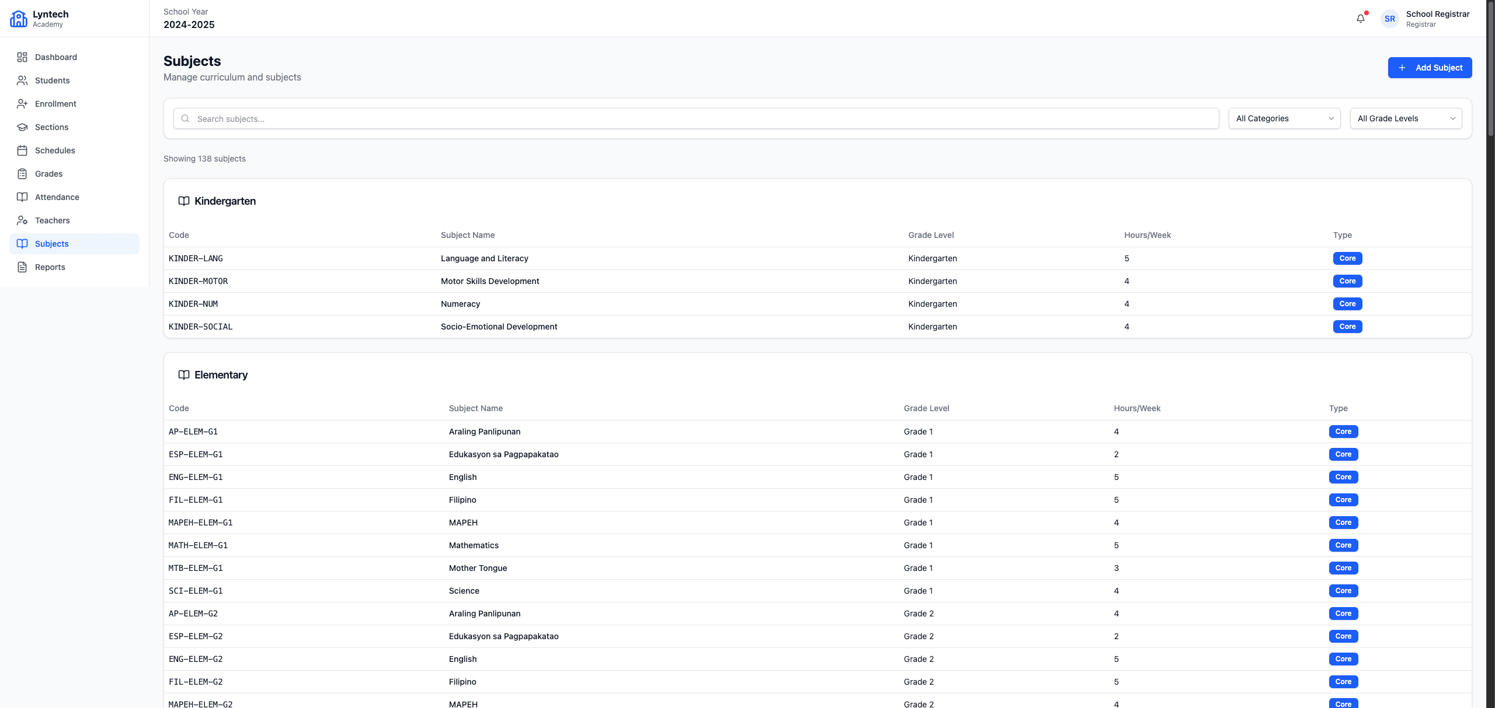The height and width of the screenshot is (708, 1495).
Task: Click the FIL-ELEM-G1 code cell
Action: [x=196, y=500]
